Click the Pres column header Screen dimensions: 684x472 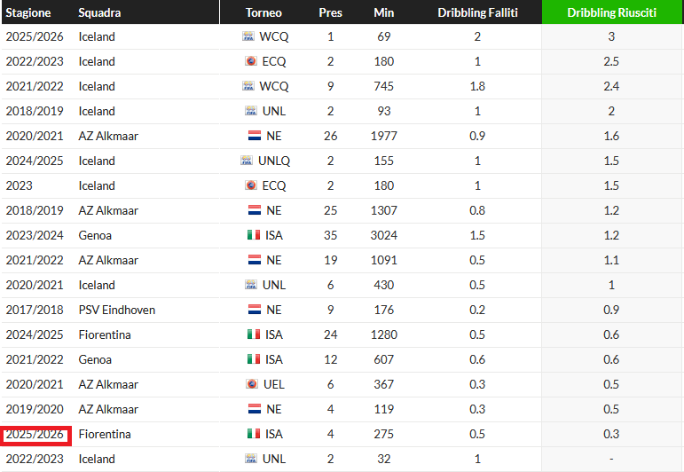pyautogui.click(x=330, y=13)
